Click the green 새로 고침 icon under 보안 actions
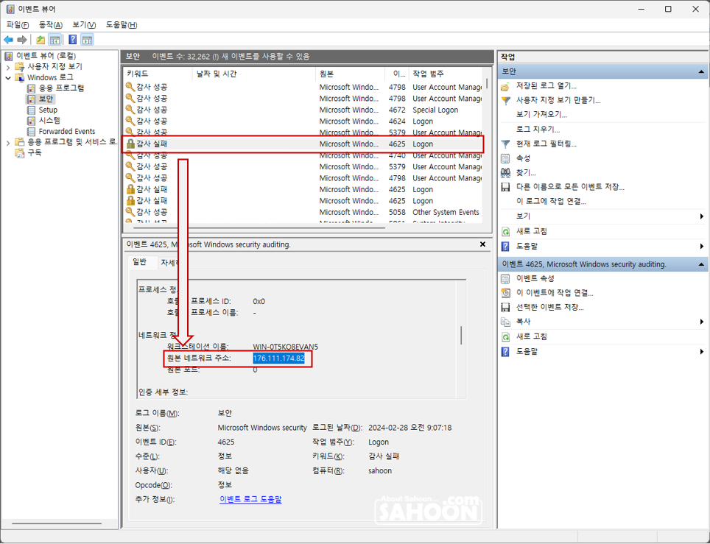This screenshot has width=710, height=544. [x=505, y=231]
